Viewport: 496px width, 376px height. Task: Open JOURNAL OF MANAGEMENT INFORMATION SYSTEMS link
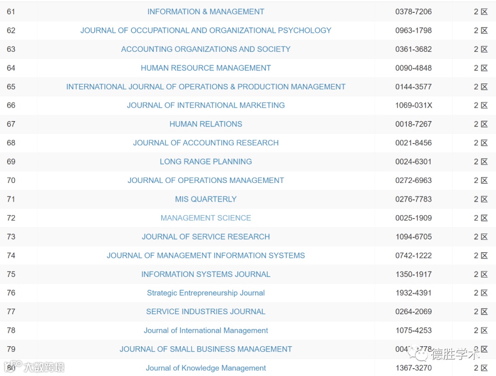point(206,255)
